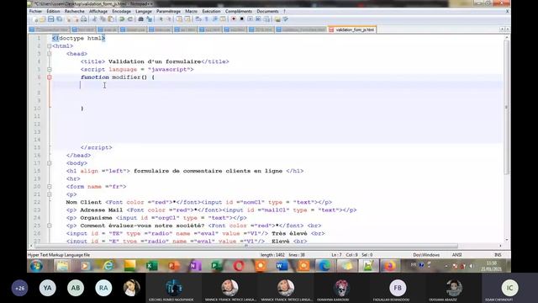Click the editor scroll-down arrow
The height and width of the screenshot is (303, 538).
(x=507, y=240)
